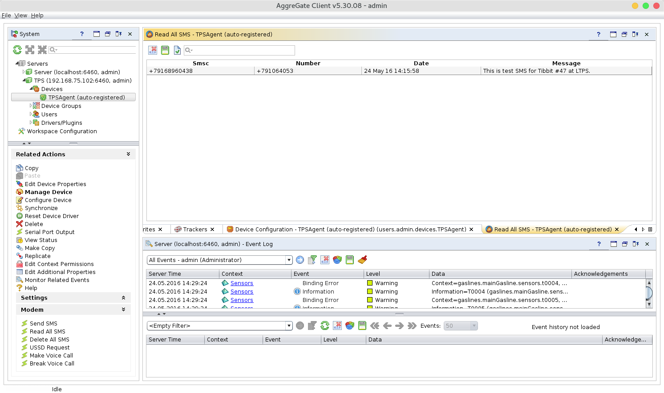The image size is (664, 393).
Task: Open the Help menu
Action: (x=37, y=15)
